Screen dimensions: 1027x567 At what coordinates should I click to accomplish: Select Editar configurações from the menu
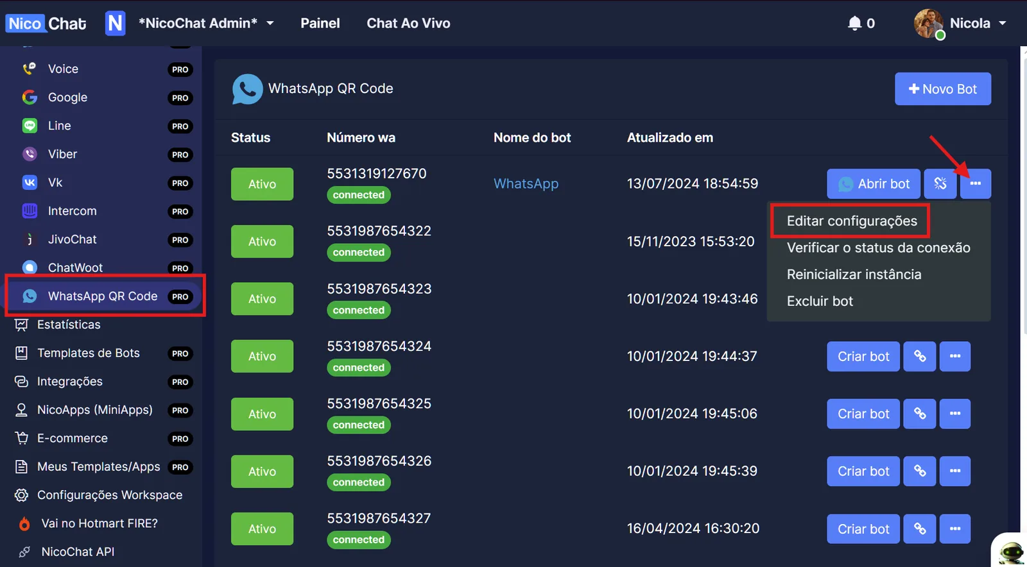(852, 221)
